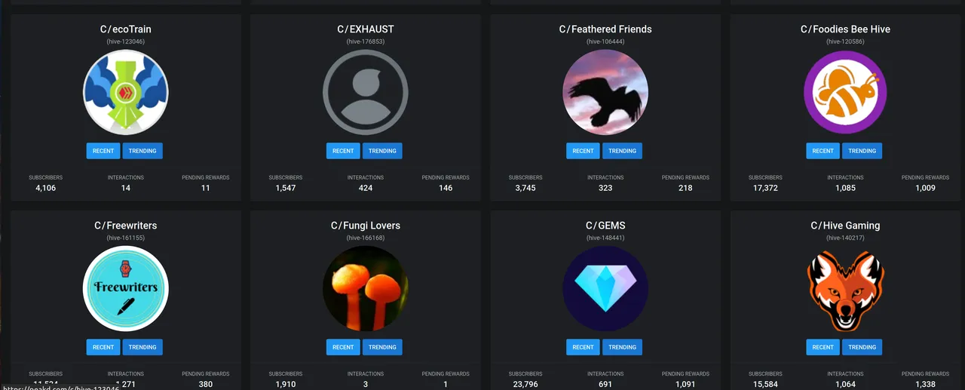Open trending posts for Foodies Bee Hive
Viewport: 965px width, 390px height.
click(862, 151)
